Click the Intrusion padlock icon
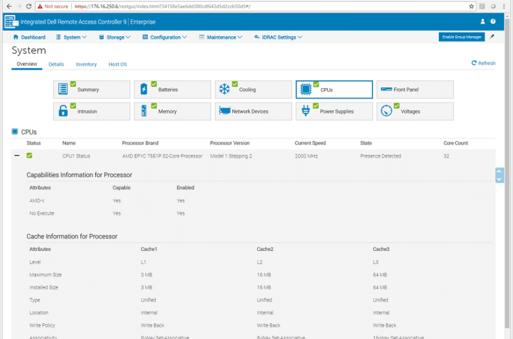This screenshot has height=339, width=513. (63, 111)
